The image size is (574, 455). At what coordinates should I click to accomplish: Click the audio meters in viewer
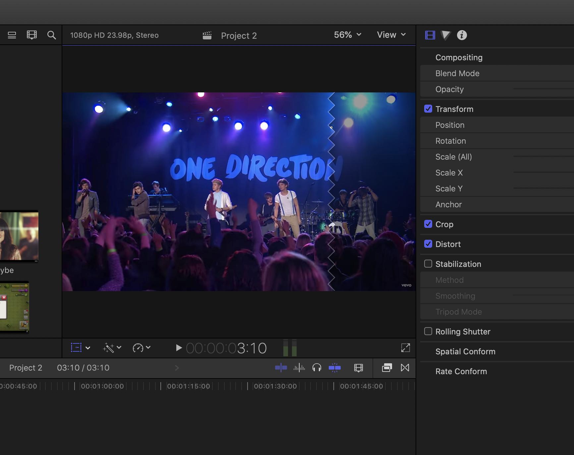click(290, 348)
